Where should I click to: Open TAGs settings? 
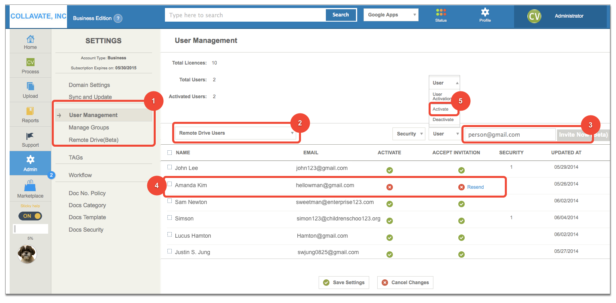[x=76, y=158]
